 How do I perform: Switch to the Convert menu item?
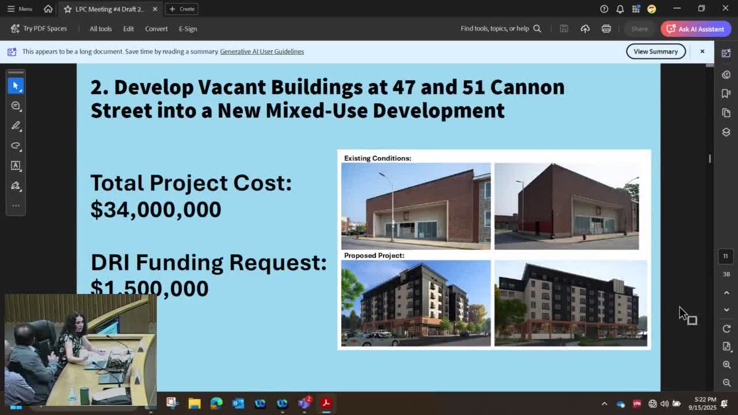[156, 29]
